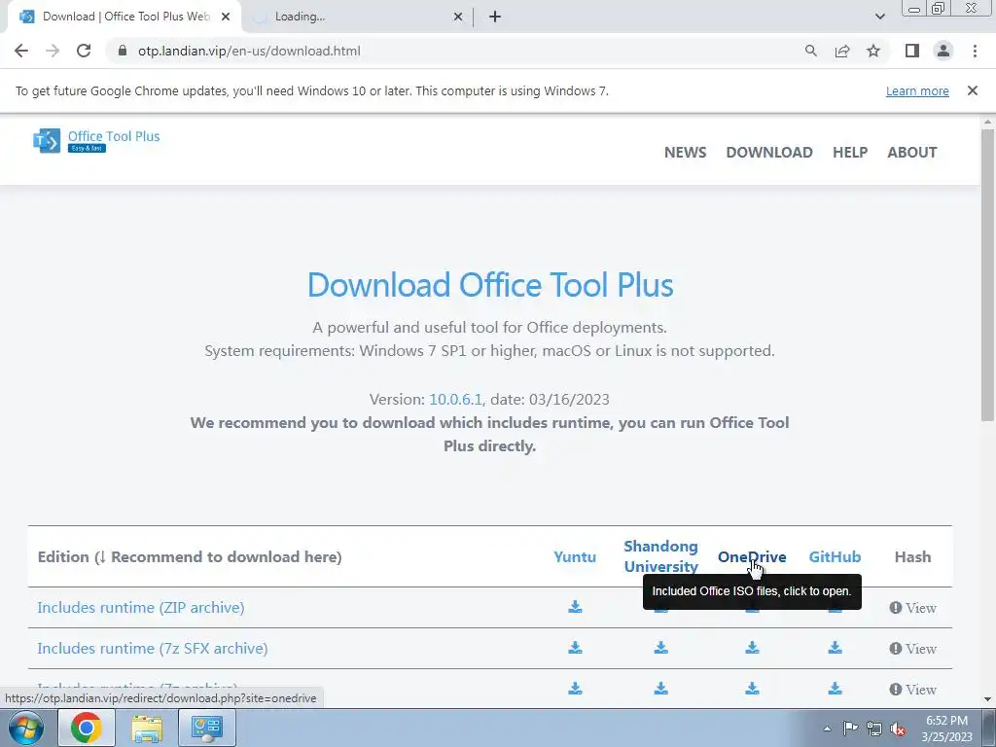This screenshot has width=996, height=747.
Task: Click the Office Tool Plus logo
Action: tap(96, 140)
